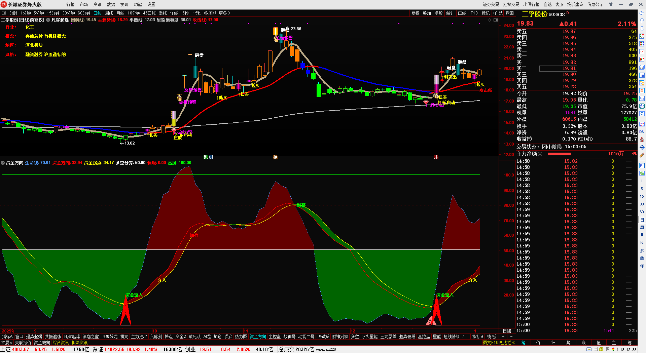646x353 pixels.
Task: Click the red dollar sign sidebar icon
Action: pyautogui.click(x=642, y=140)
